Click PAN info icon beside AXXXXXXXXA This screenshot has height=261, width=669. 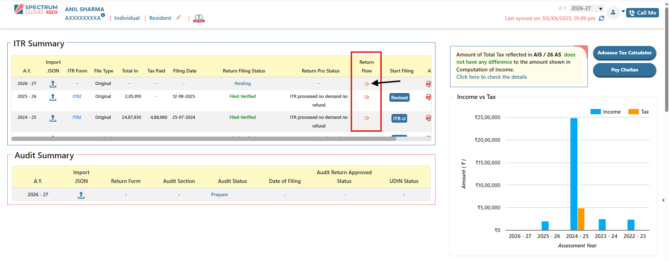[x=103, y=15]
